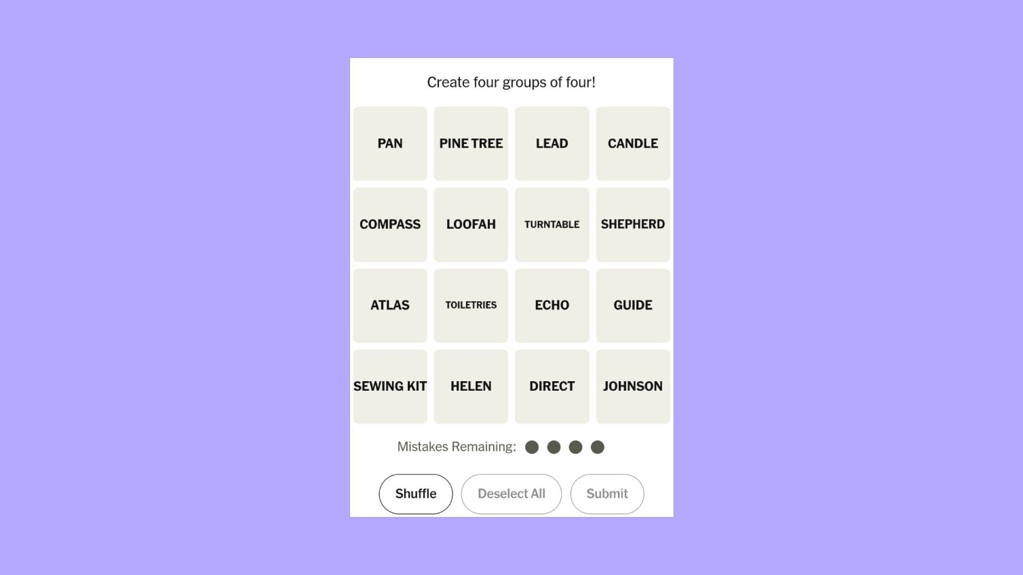Select the Deselect All option

[511, 494]
